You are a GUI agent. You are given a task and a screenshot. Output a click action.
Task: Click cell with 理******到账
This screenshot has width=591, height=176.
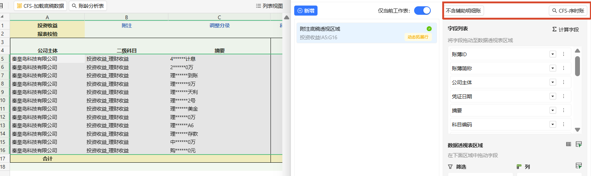[219, 75]
